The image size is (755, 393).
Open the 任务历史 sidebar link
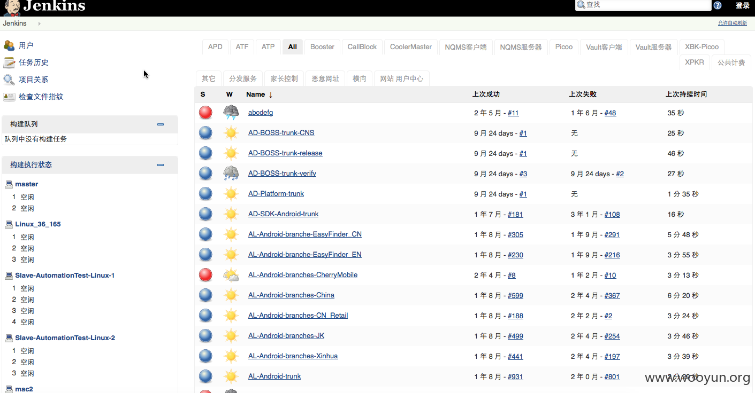coord(34,62)
